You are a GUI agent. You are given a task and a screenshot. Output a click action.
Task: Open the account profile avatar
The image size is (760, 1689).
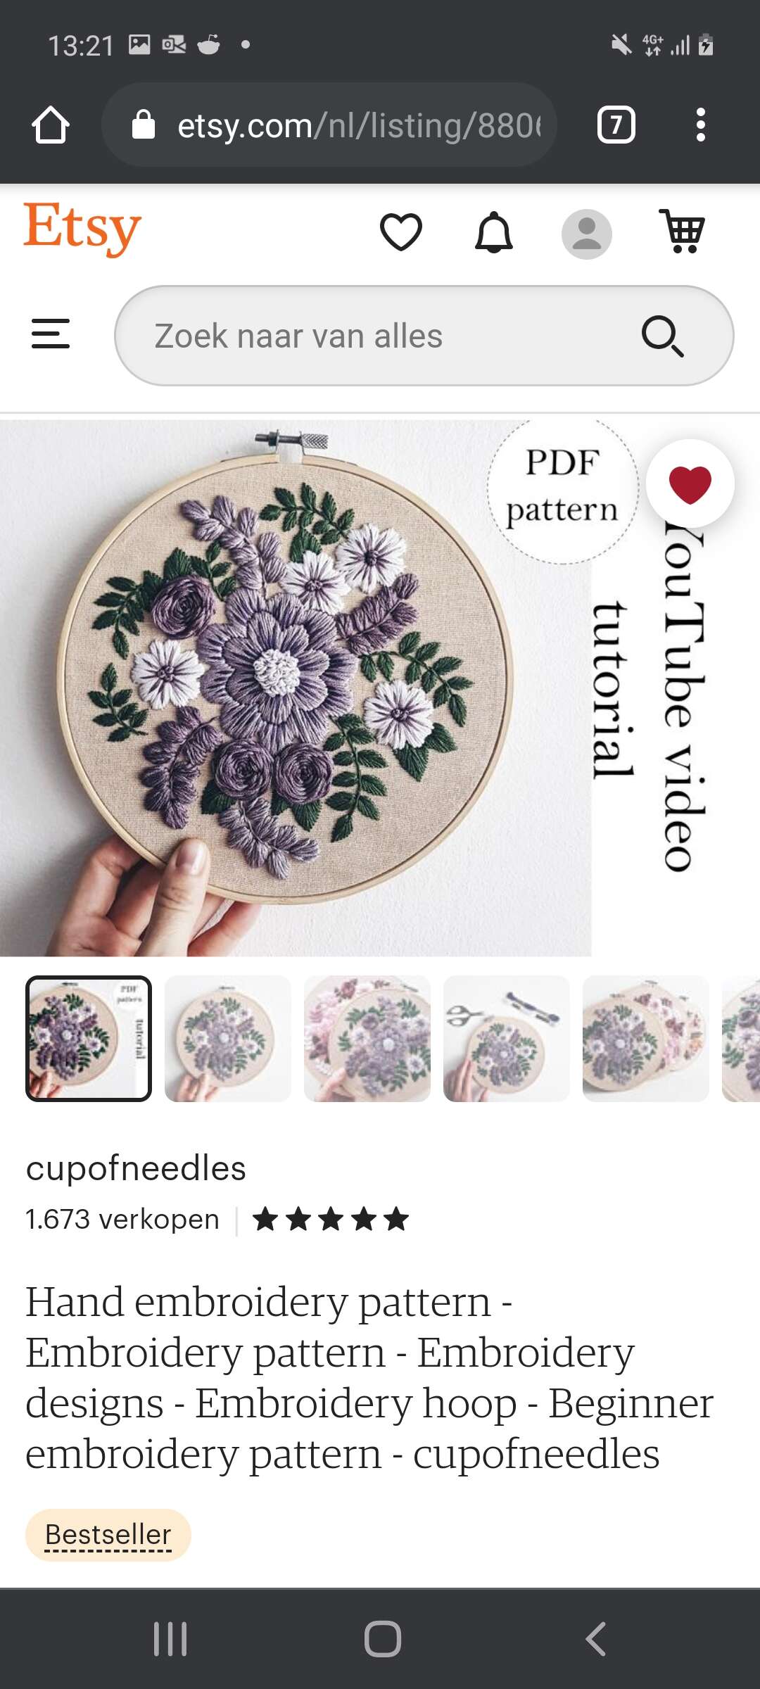coord(587,234)
